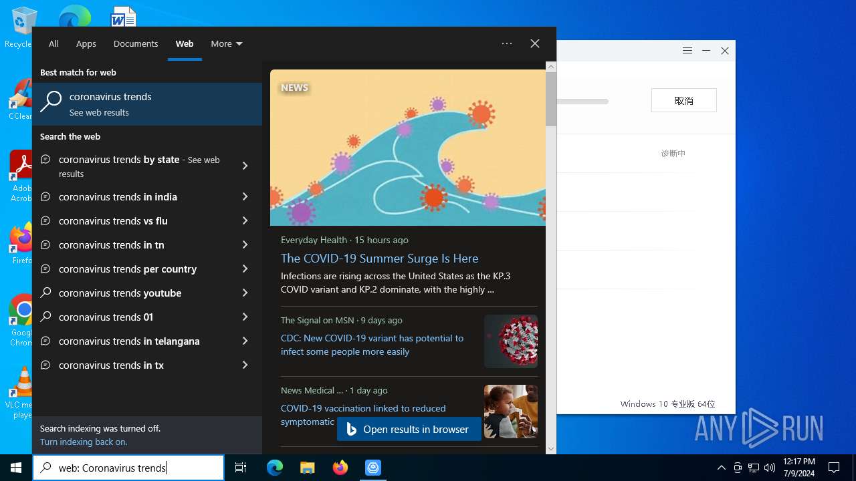Viewport: 856px width, 481px height.
Task: Open network status tray icon
Action: [x=754, y=468]
